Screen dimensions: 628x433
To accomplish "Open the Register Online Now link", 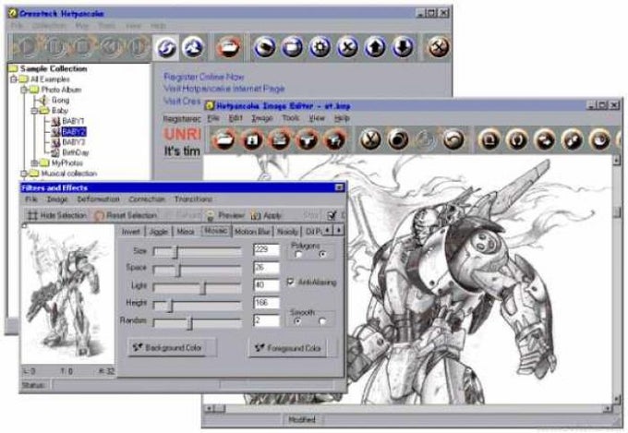I will (x=204, y=77).
